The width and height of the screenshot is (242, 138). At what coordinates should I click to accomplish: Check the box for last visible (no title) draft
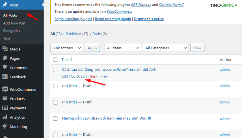55,135
